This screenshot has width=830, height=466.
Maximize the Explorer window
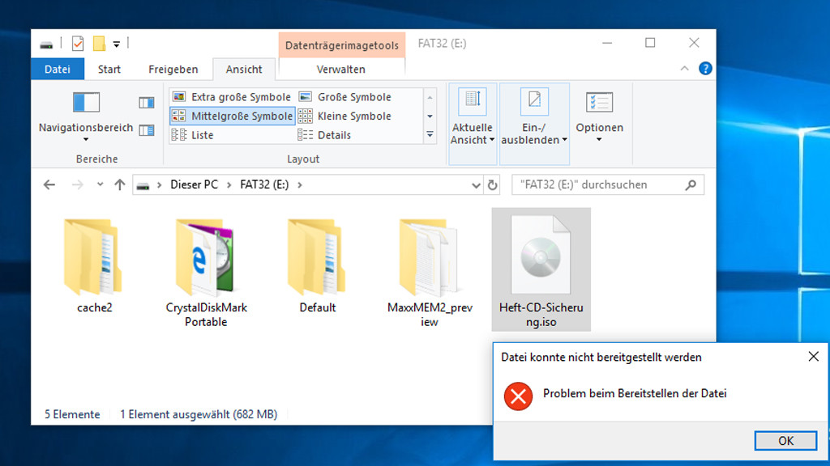650,43
